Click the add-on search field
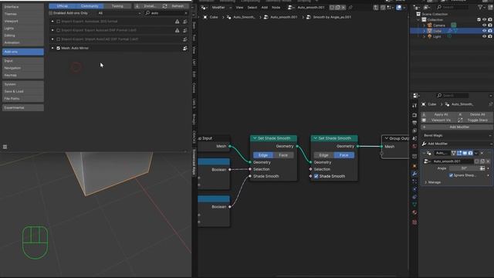 (x=166, y=13)
